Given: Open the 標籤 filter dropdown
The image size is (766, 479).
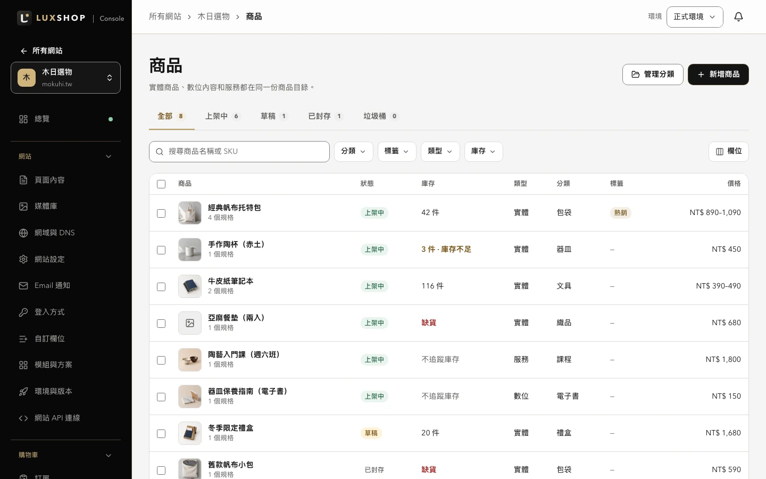Looking at the screenshot, I should [397, 152].
